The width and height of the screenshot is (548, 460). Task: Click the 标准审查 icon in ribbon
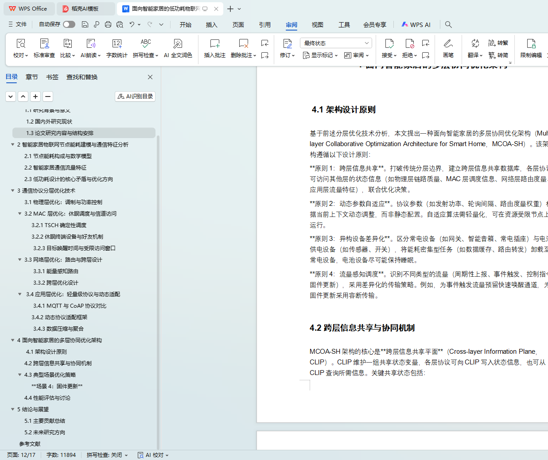44,44
